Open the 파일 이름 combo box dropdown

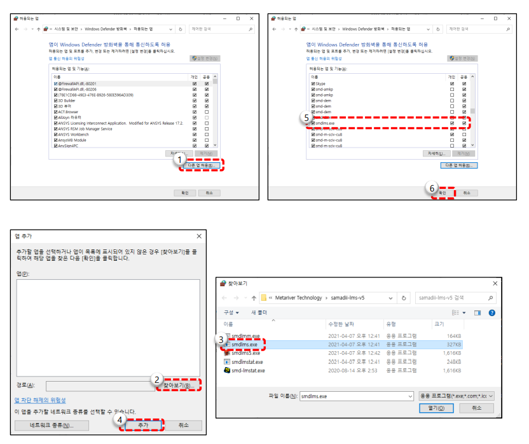(410, 396)
